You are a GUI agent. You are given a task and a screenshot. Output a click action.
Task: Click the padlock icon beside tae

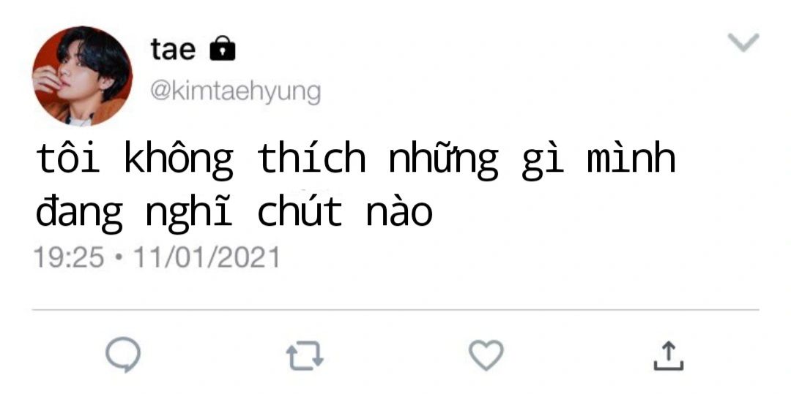223,48
